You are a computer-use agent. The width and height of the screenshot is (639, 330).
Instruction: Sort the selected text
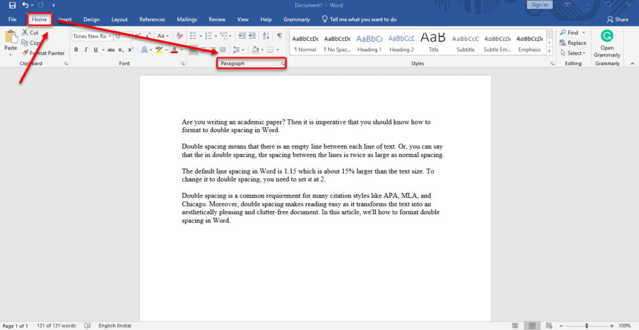pos(266,36)
